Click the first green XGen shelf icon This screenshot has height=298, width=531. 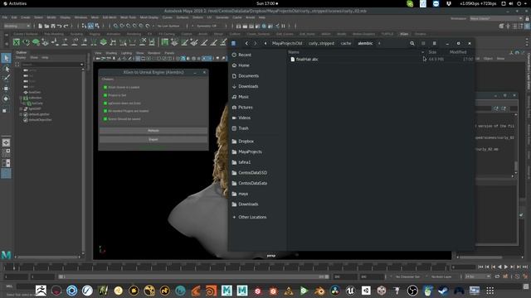point(17,42)
